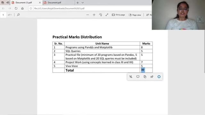205x115 pixels.
Task: Click 'Practical Marks Distribution' heading
Action: point(77,37)
